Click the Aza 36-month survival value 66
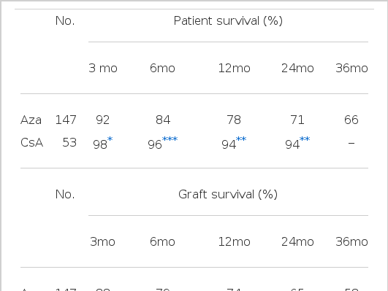Viewport: 388px width, 291px height. (351, 120)
